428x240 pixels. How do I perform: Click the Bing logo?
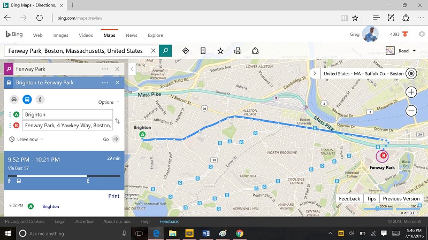[x=14, y=34]
